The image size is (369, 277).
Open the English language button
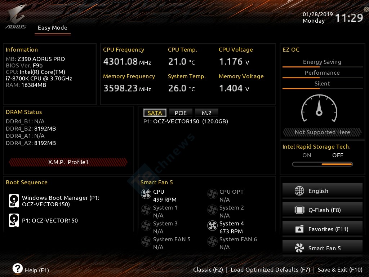[x=323, y=191]
